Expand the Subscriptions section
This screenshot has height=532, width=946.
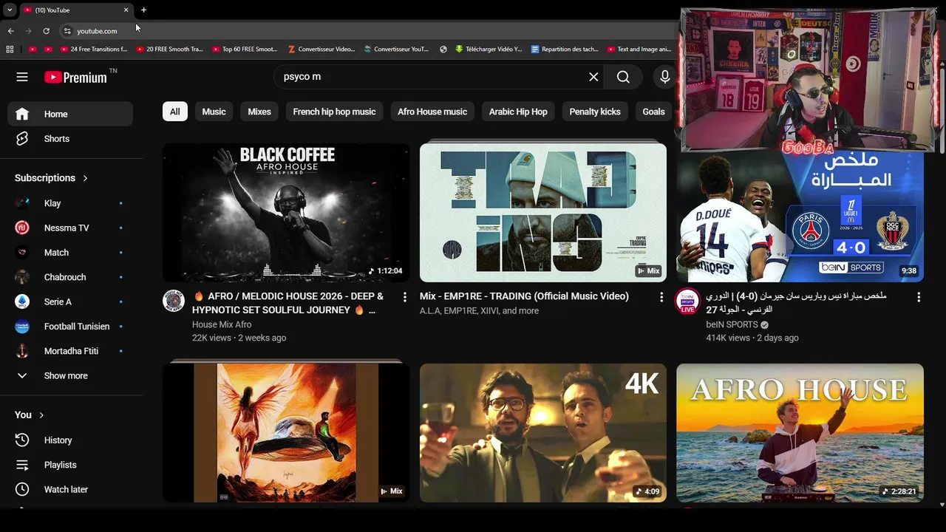pyautogui.click(x=52, y=178)
